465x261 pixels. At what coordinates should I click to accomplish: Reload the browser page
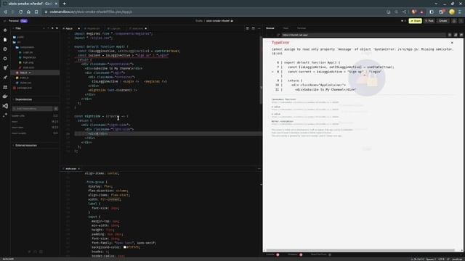click(21, 12)
